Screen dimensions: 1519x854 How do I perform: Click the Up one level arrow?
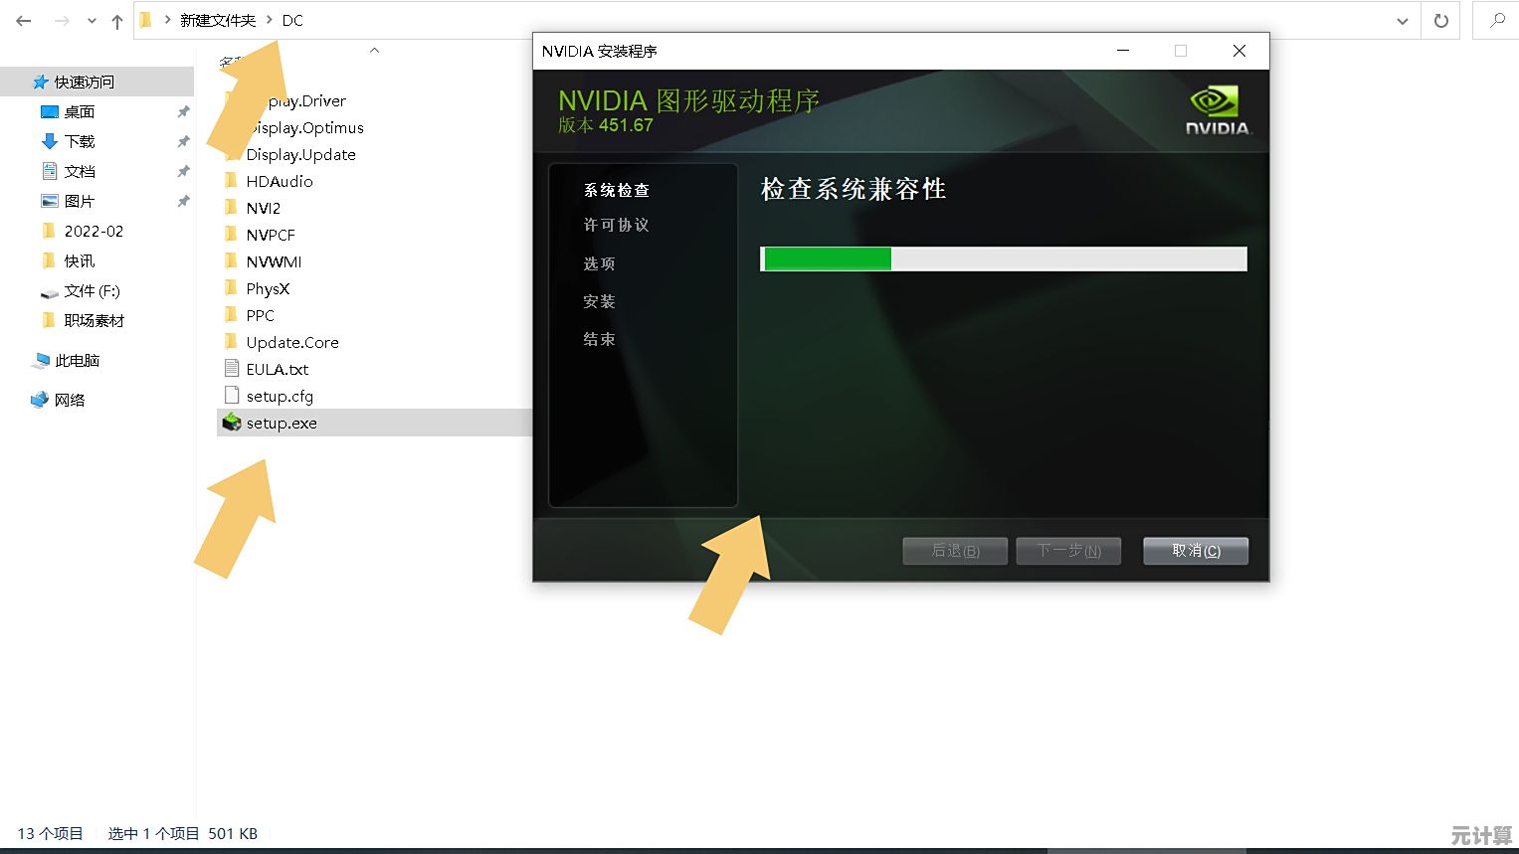[117, 21]
